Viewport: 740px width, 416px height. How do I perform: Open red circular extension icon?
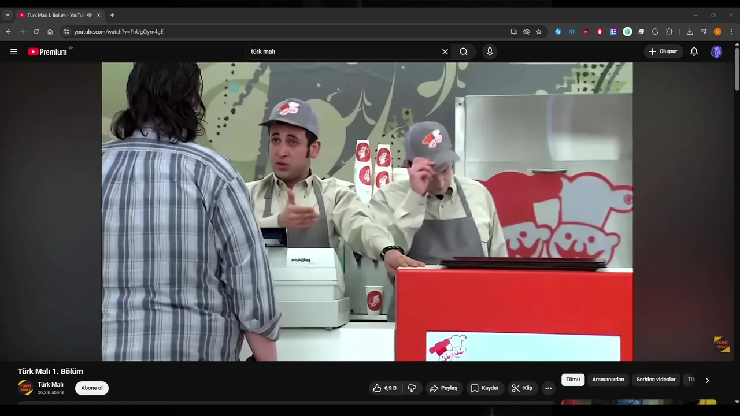(x=586, y=32)
